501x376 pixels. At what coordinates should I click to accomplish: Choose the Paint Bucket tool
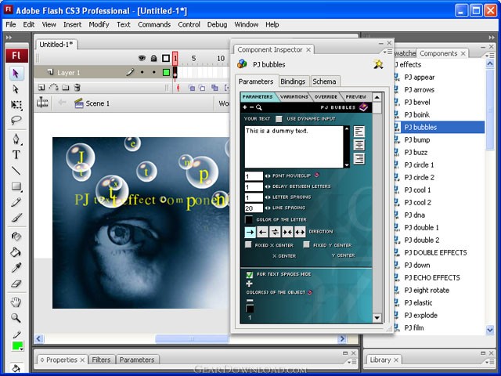coord(16,252)
